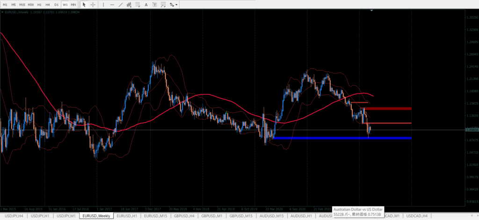Viewport: 479px width, 220px height.
Task: Click the chart shift triangle marker
Action: (x=371, y=11)
